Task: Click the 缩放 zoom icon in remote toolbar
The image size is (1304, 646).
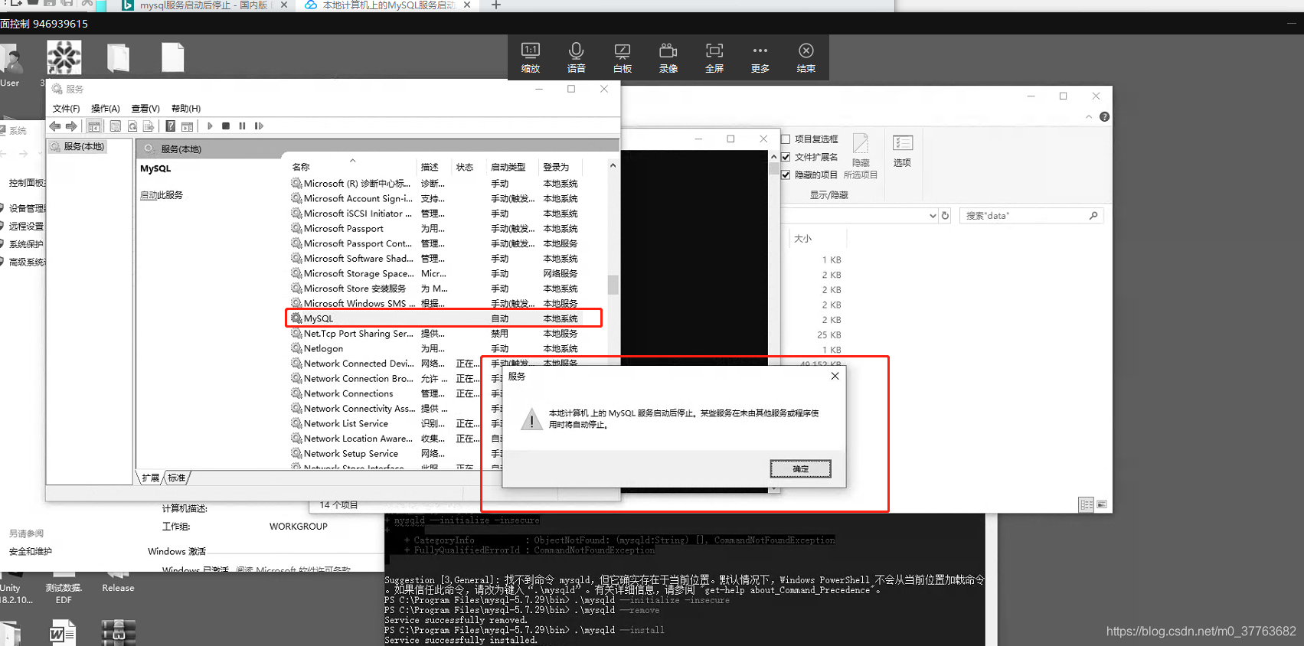Action: pyautogui.click(x=531, y=57)
